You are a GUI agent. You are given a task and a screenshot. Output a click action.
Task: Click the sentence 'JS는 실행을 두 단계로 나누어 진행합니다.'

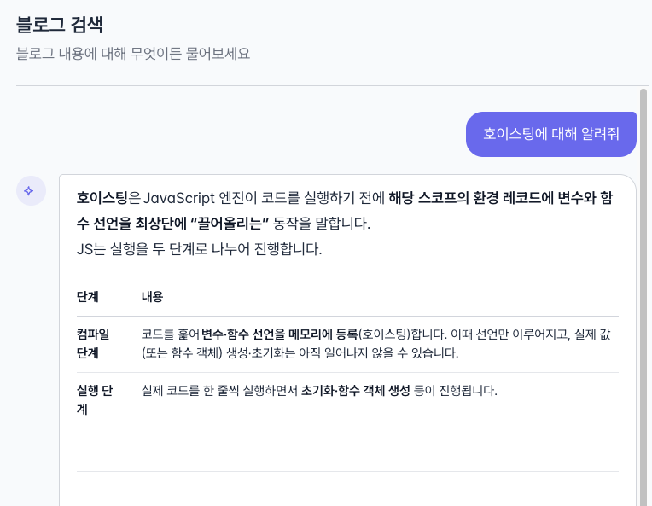click(199, 251)
